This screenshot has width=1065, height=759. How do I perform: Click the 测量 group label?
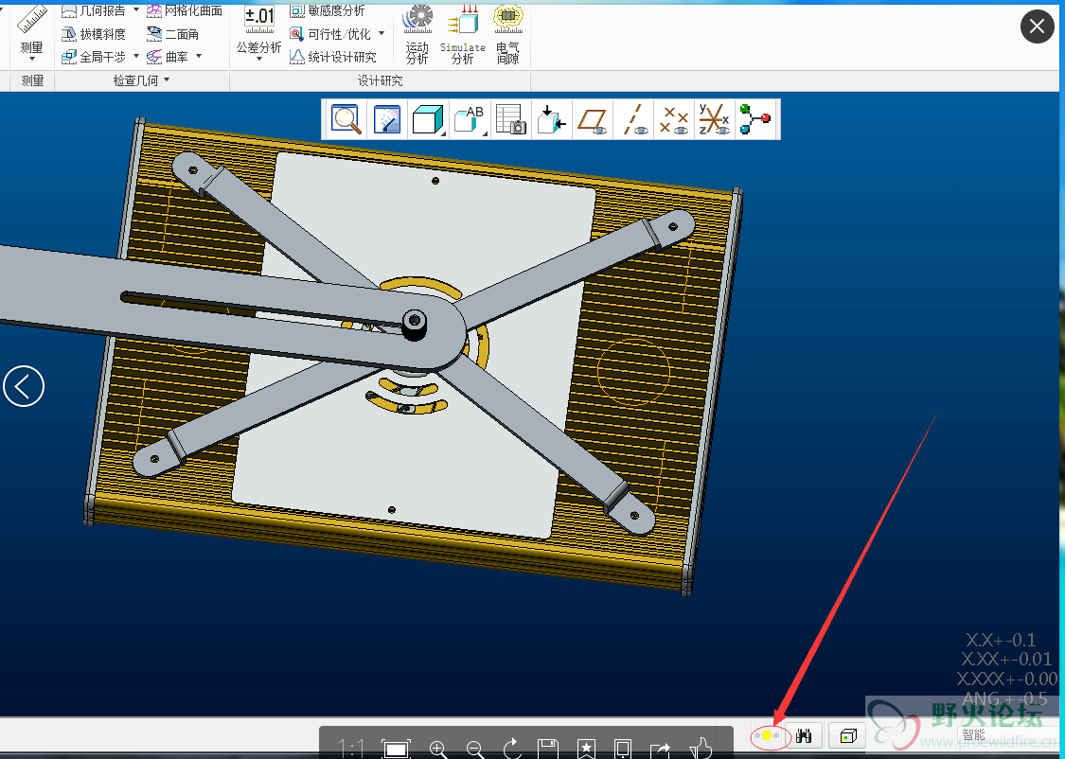(32, 80)
